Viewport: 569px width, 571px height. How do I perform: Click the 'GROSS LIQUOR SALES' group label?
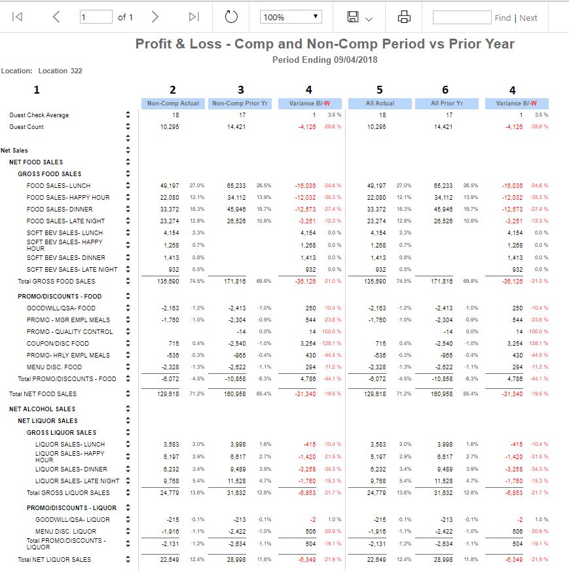pyautogui.click(x=62, y=433)
